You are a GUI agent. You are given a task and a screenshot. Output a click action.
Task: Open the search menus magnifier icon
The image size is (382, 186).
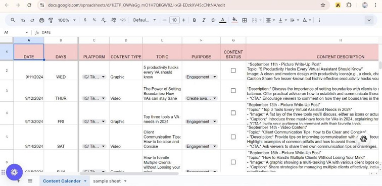(x=13, y=20)
